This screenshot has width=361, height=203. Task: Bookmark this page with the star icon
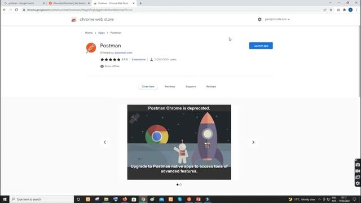point(331,10)
